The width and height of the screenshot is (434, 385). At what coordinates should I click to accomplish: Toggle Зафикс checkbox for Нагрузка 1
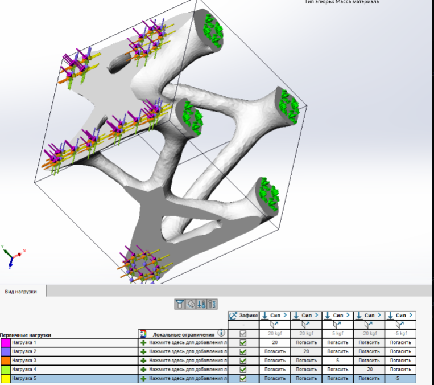(x=243, y=343)
